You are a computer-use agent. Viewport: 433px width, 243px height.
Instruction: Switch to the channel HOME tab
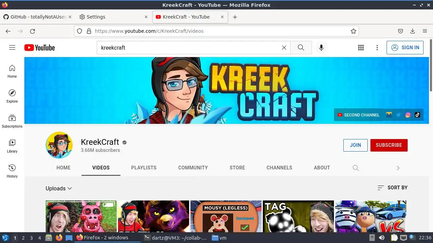[64, 168]
